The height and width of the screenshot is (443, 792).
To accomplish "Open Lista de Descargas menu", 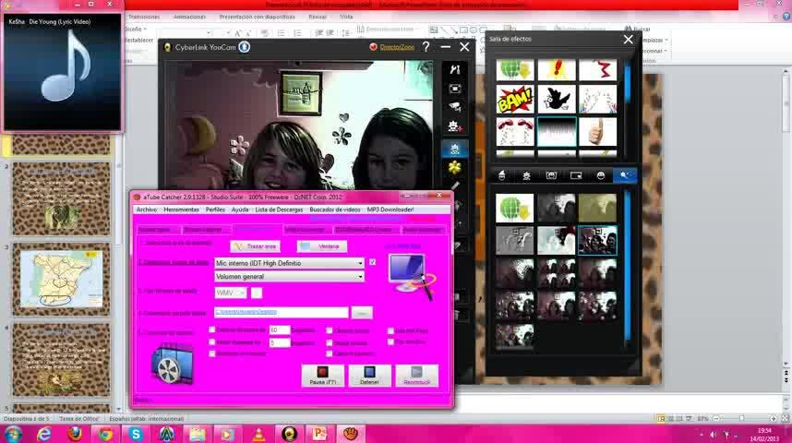I will (x=279, y=210).
